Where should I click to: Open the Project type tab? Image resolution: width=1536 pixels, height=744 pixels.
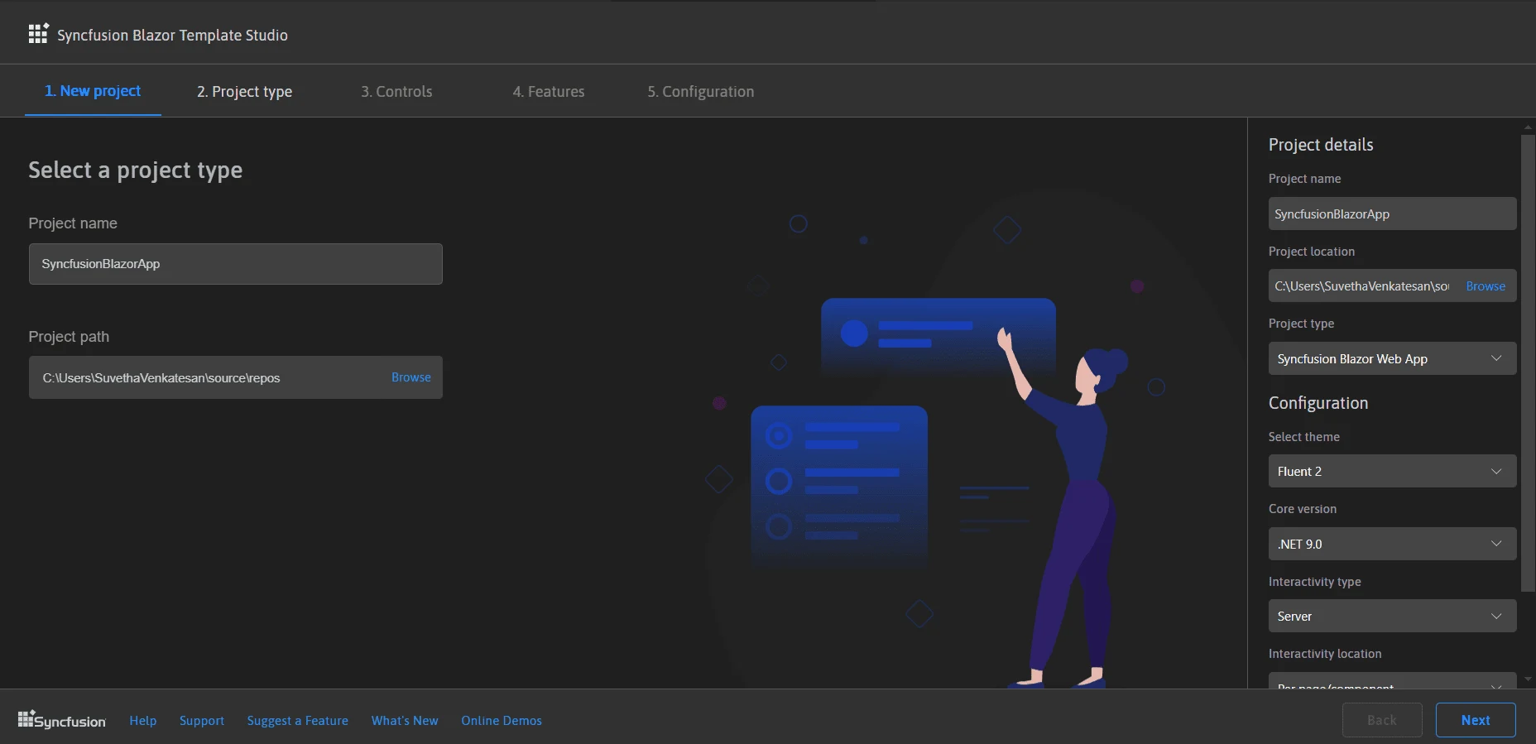coord(244,91)
